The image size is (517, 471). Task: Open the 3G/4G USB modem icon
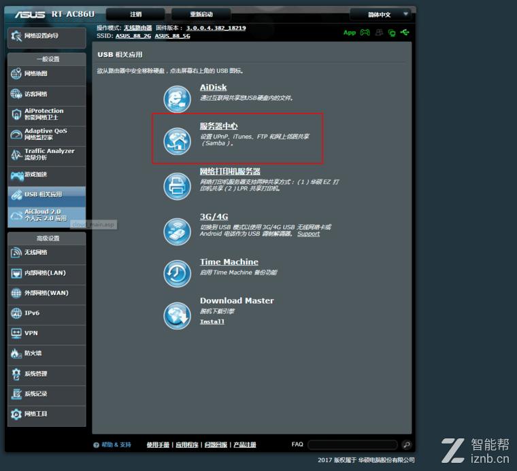pos(177,232)
